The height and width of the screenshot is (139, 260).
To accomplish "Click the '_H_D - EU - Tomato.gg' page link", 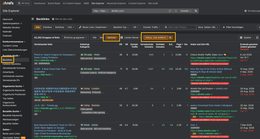I will click(x=46, y=105).
